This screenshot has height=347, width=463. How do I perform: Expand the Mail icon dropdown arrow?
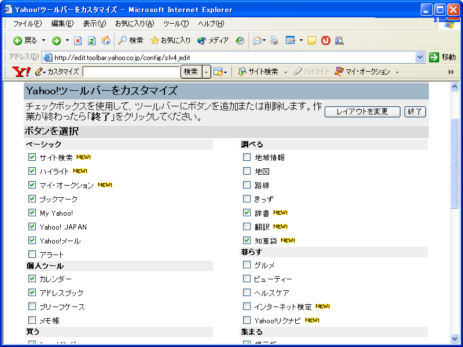[264, 40]
